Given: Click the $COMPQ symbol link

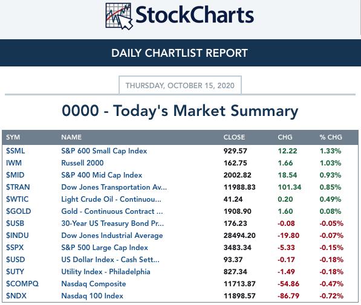Looking at the screenshot, I should click(22, 284).
